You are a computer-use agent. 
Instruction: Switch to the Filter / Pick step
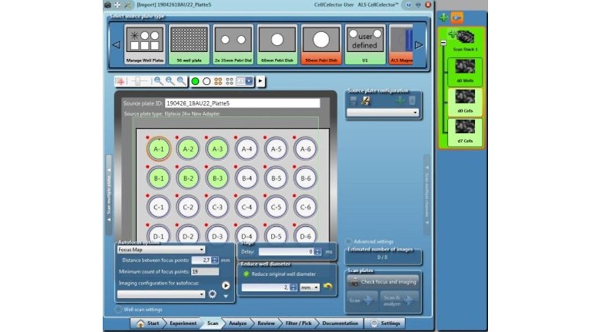pyautogui.click(x=298, y=324)
